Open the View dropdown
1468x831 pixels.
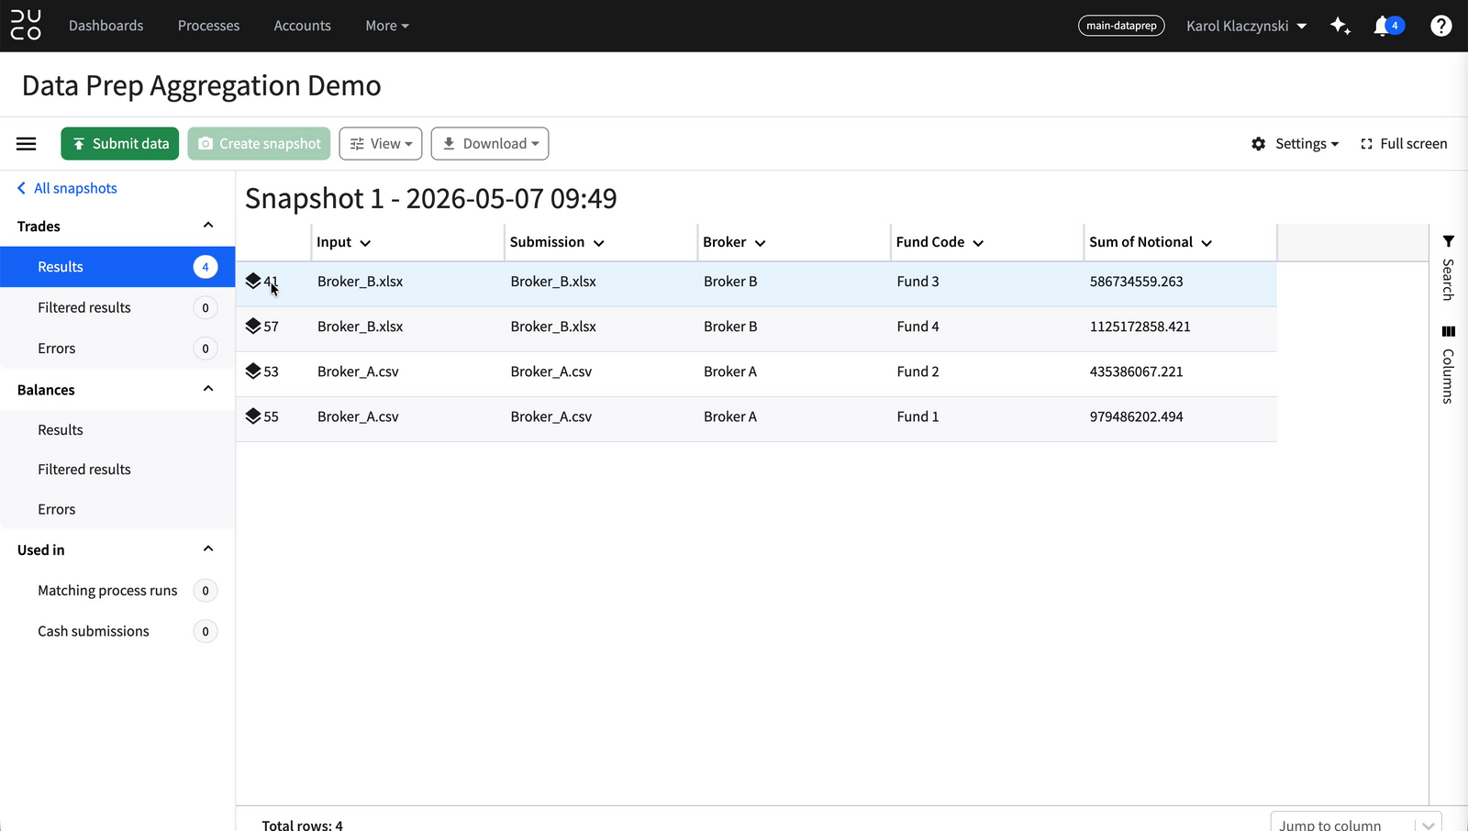tap(381, 144)
